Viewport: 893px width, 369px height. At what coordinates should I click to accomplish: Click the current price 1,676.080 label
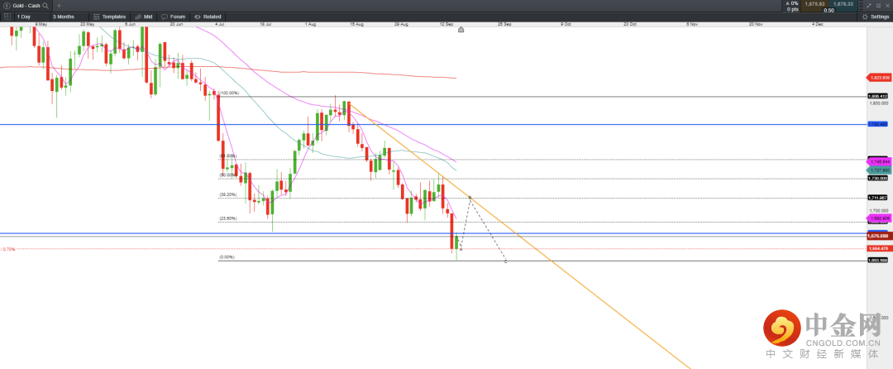877,236
